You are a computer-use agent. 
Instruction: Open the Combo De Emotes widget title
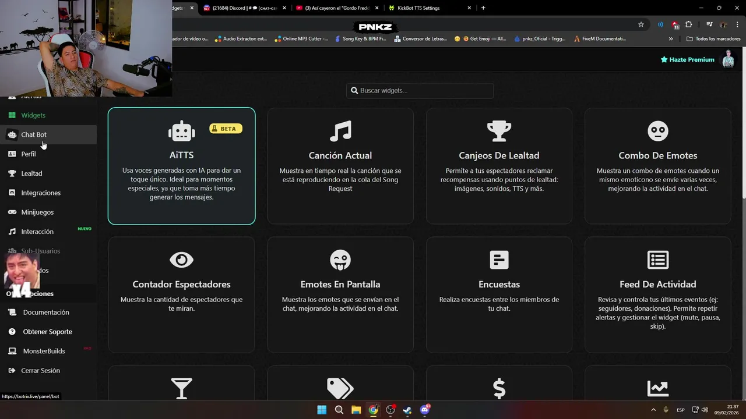(x=658, y=155)
